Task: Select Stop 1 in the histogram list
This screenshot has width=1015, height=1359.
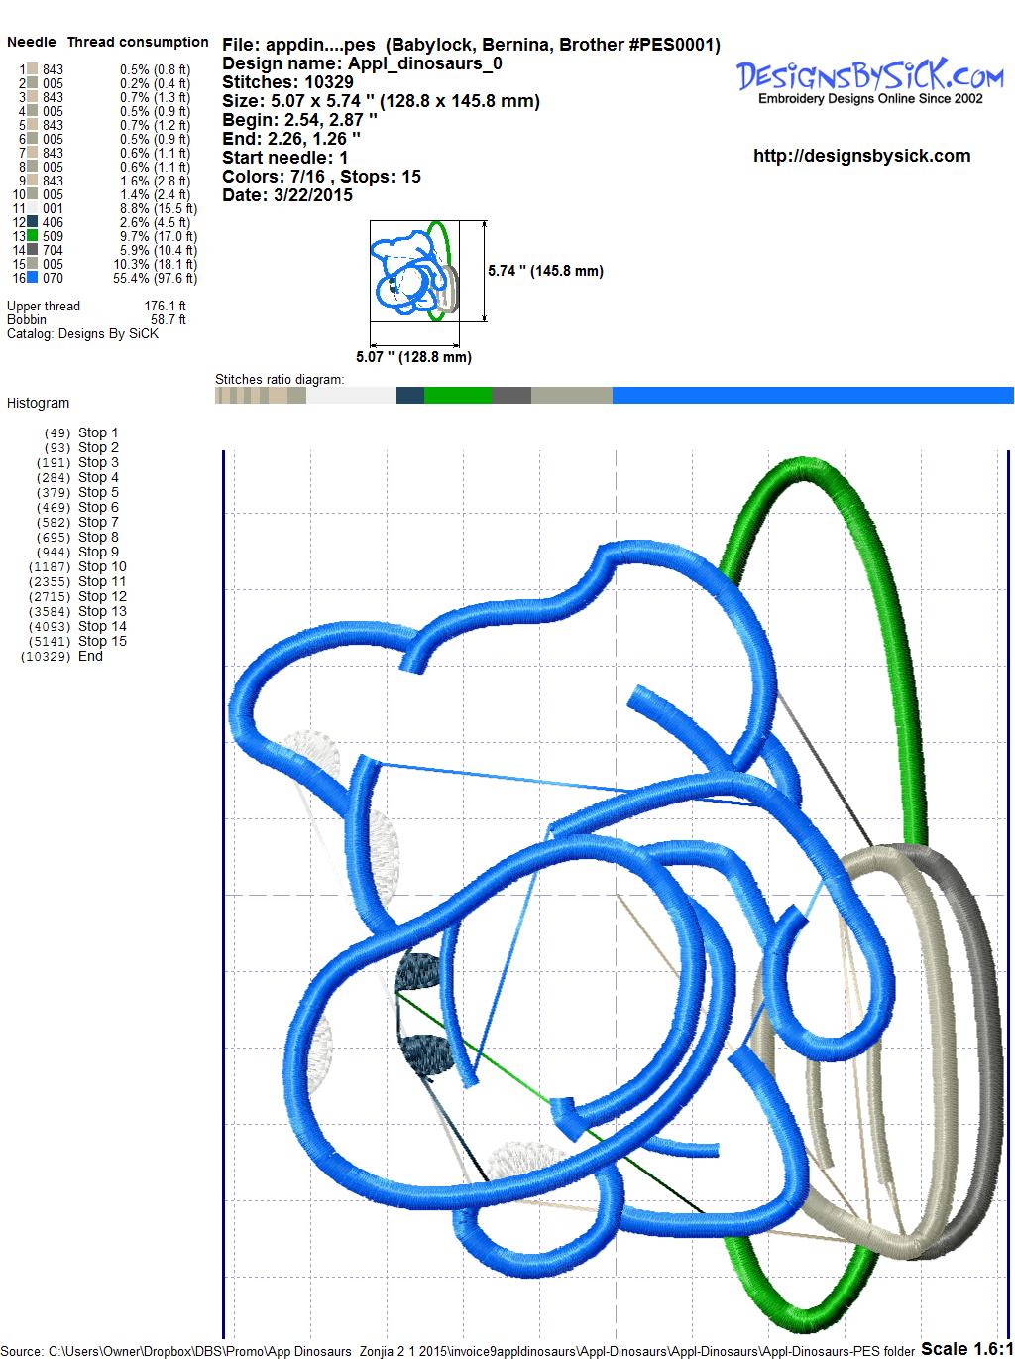Action: 97,433
